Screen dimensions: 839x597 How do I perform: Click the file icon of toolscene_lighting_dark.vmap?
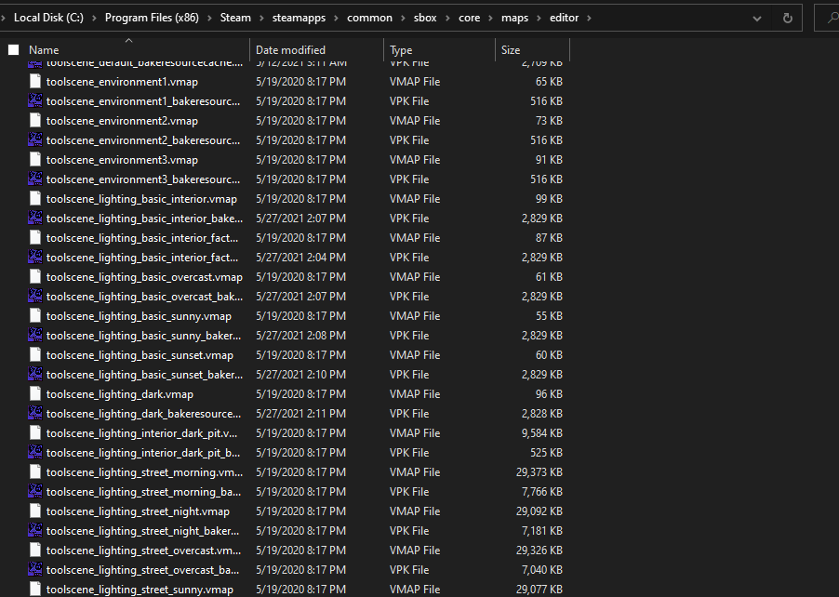tap(34, 393)
